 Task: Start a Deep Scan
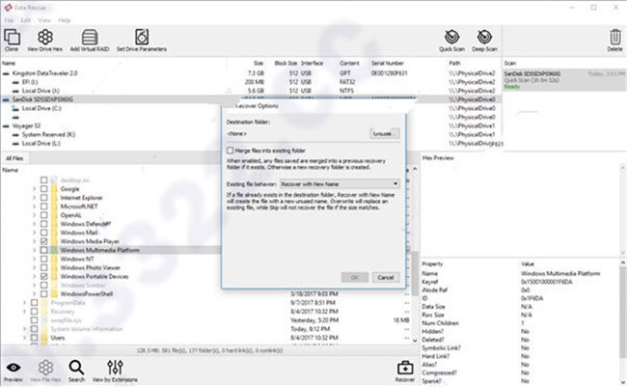[484, 40]
